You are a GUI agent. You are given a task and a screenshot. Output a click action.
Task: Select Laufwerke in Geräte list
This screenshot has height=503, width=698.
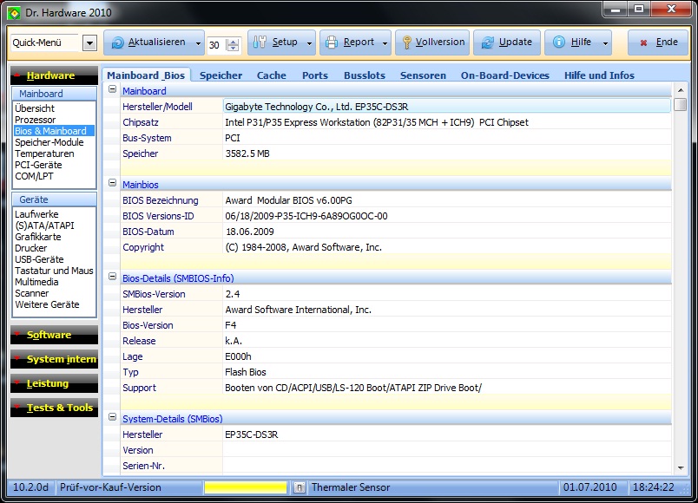(36, 214)
